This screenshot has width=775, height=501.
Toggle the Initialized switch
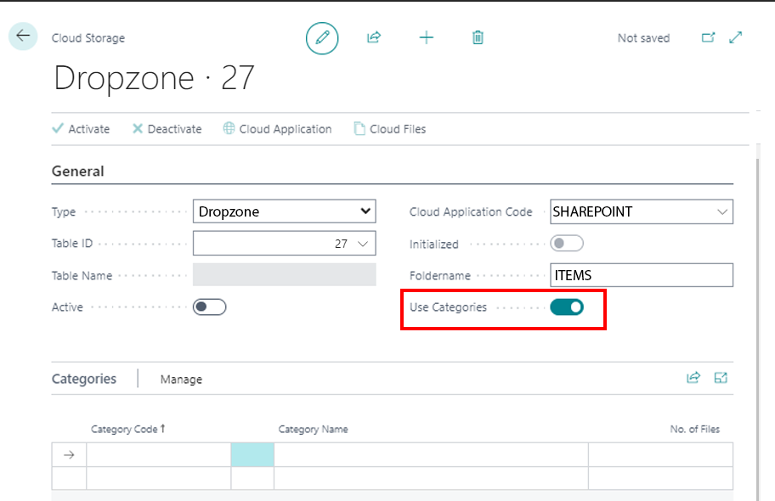567,243
